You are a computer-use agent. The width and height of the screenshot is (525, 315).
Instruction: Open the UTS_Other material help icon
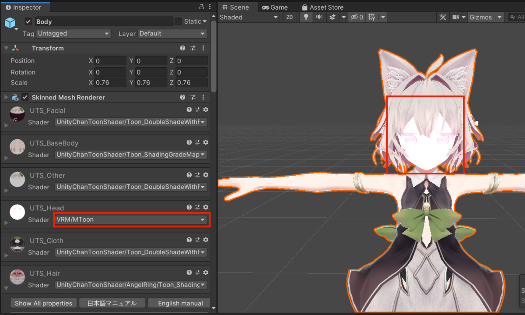pos(189,175)
